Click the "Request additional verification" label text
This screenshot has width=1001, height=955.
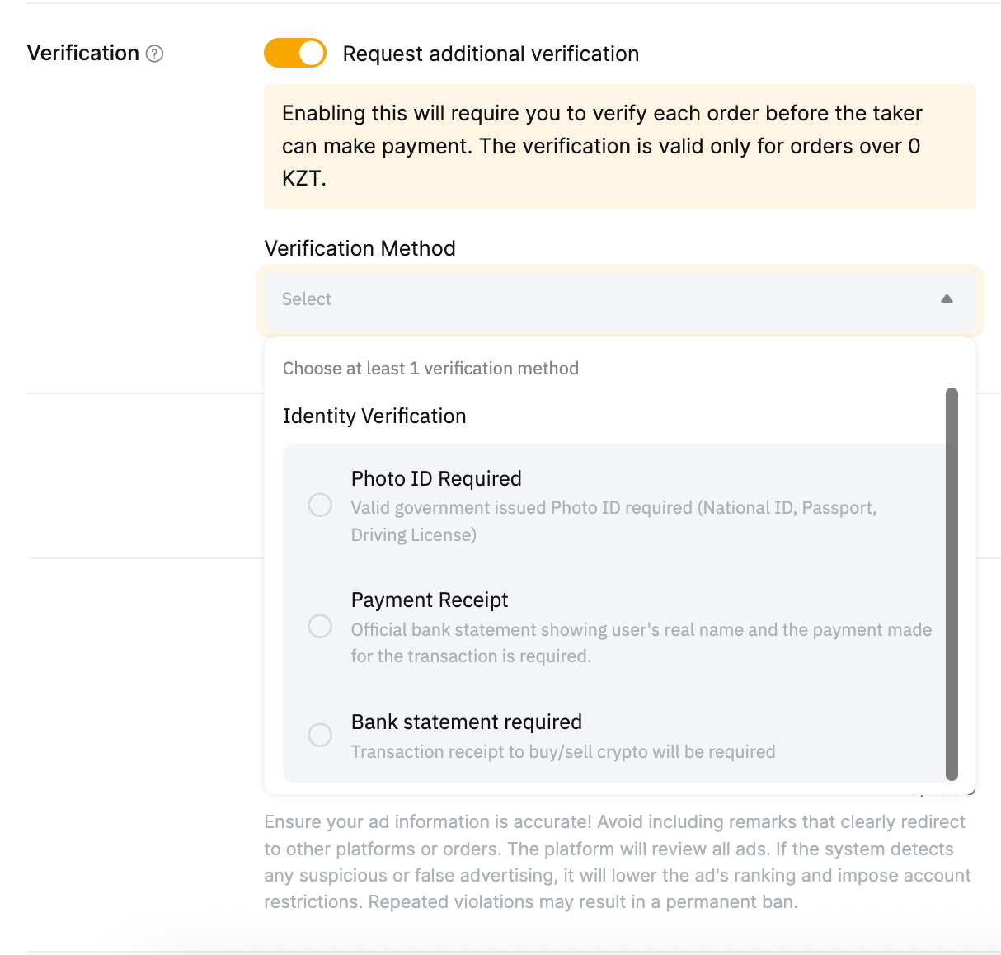(491, 54)
